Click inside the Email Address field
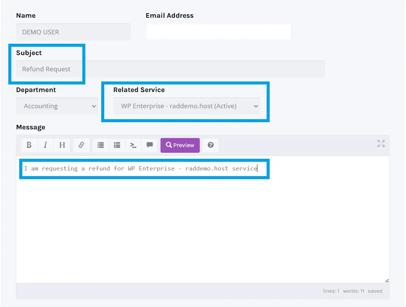 click(x=218, y=32)
